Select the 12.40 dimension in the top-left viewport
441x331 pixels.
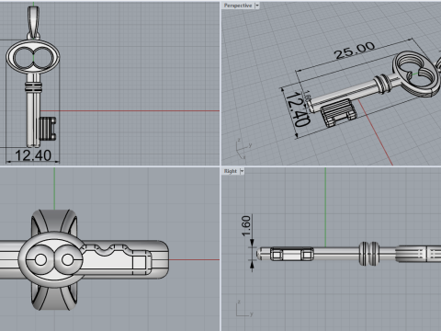(x=33, y=155)
